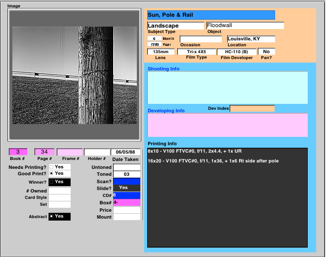326x257 pixels.
Task: Click inside the light blue Shooting Info box
Action: [x=227, y=88]
